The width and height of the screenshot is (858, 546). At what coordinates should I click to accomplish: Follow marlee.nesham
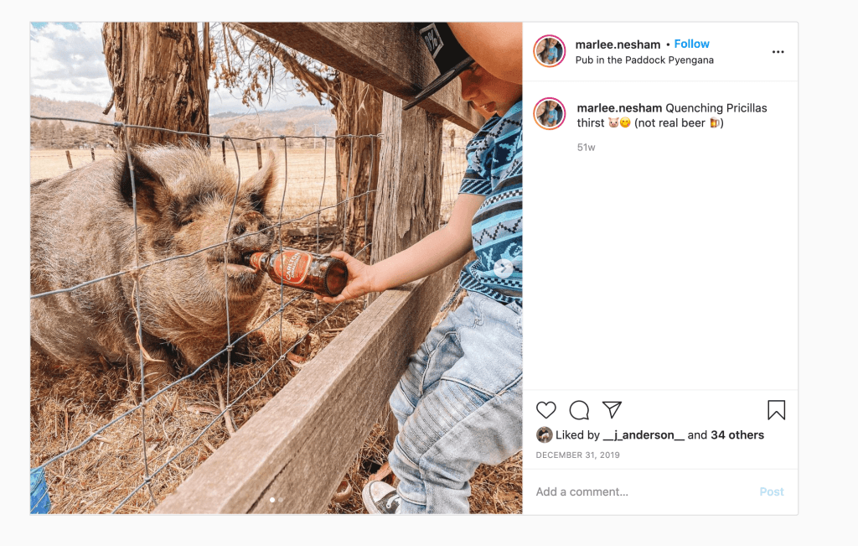tap(691, 44)
